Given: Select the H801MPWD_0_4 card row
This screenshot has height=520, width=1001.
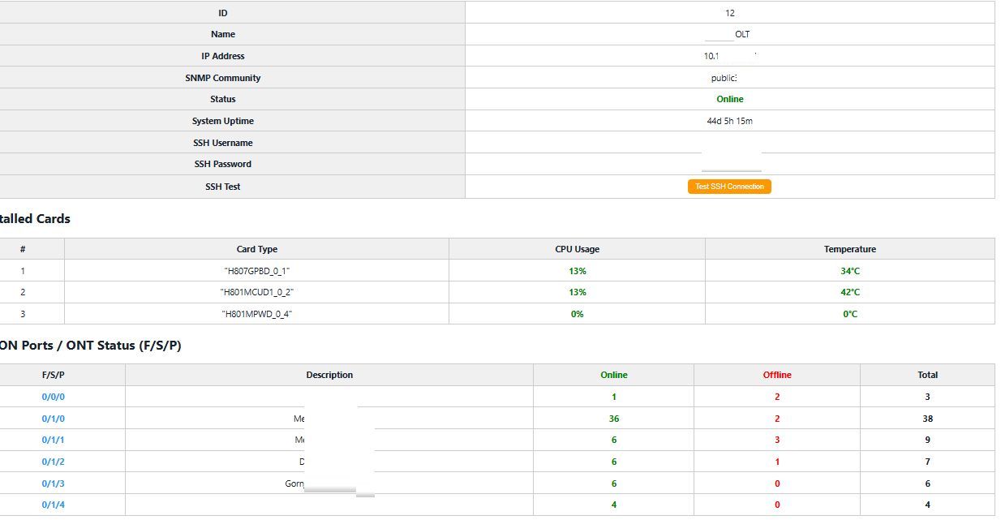Looking at the screenshot, I should [x=256, y=314].
